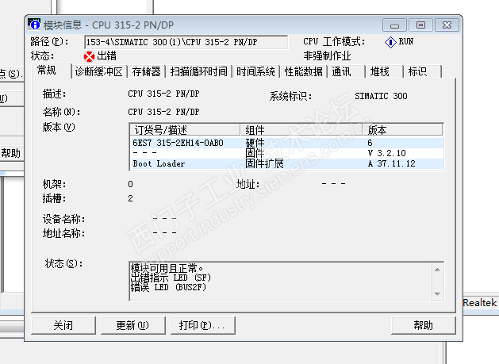Click the 帮助 button in background window

pyautogui.click(x=11, y=153)
